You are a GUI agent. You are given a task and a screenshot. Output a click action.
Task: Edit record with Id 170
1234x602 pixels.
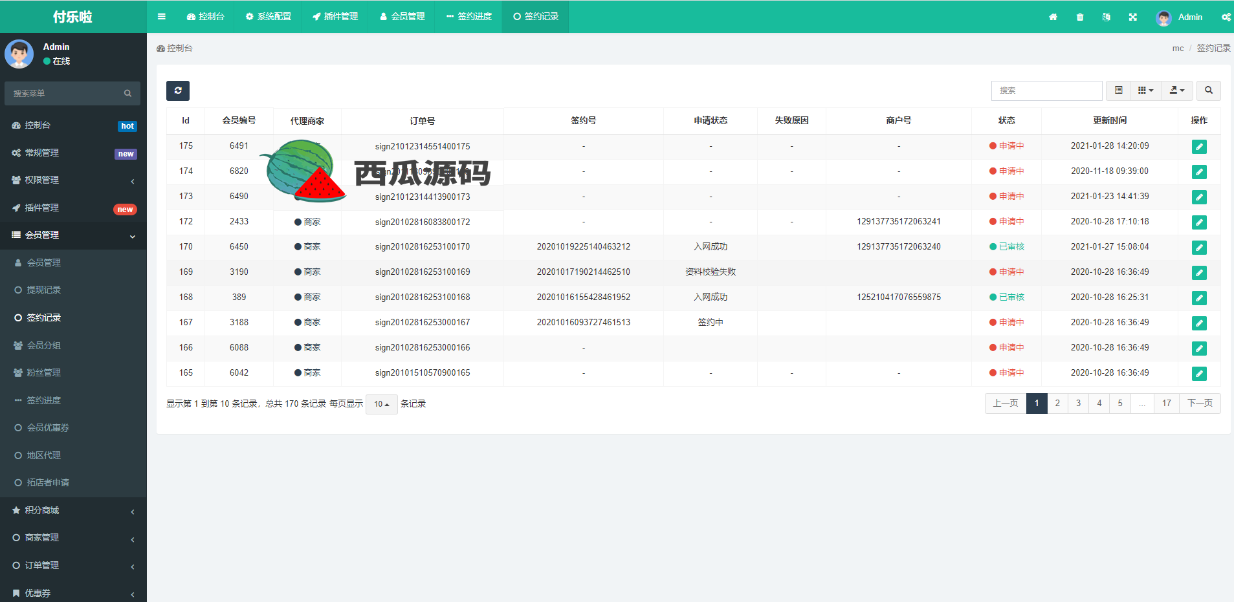pyautogui.click(x=1199, y=248)
